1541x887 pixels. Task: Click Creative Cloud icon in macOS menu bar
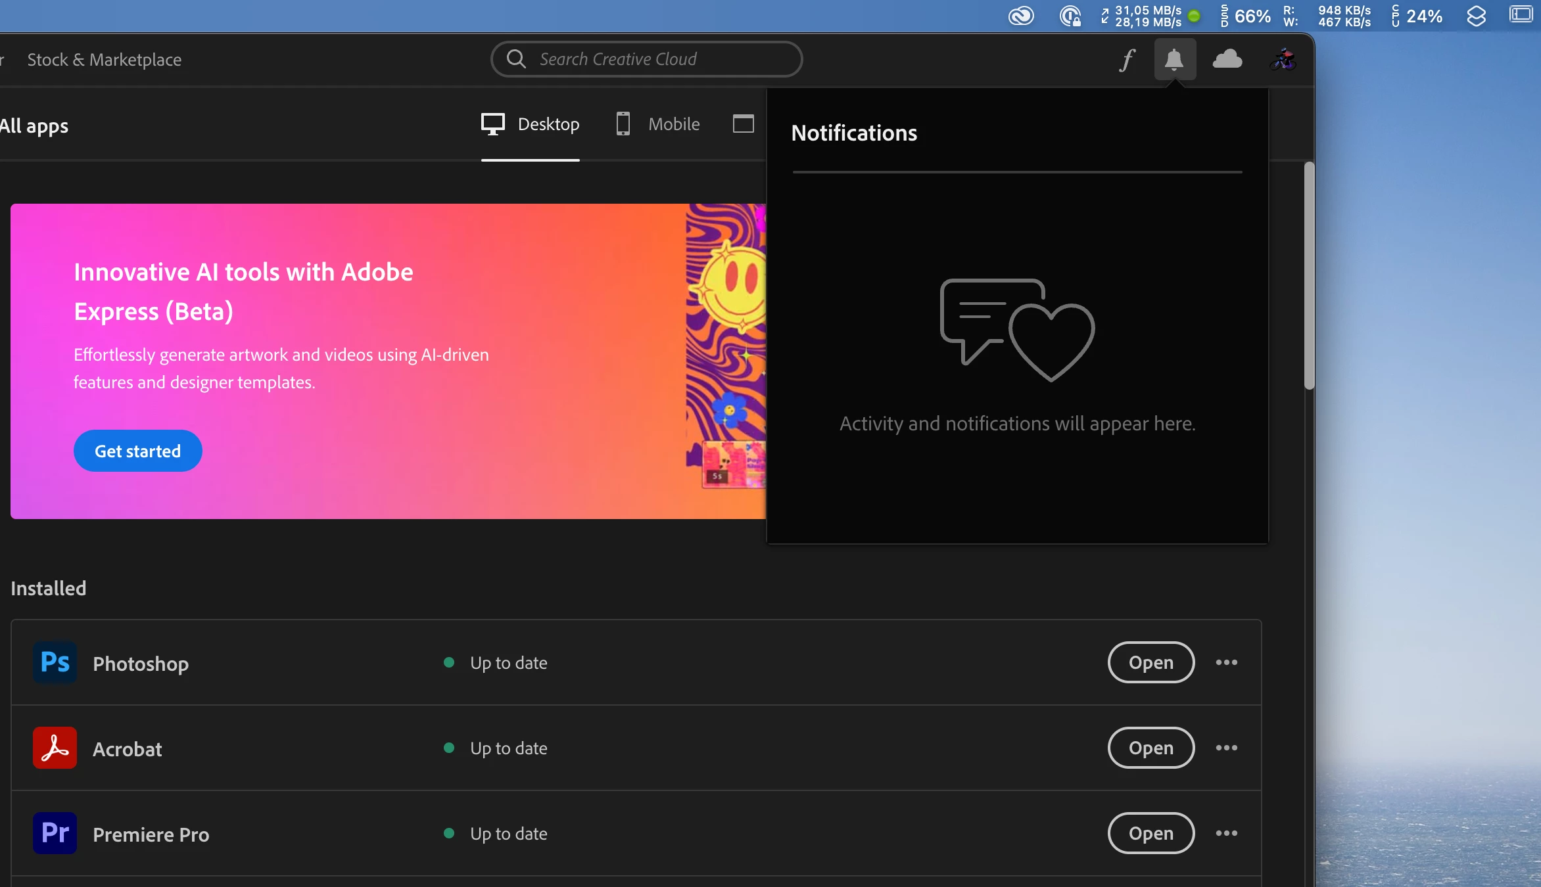pos(1021,16)
